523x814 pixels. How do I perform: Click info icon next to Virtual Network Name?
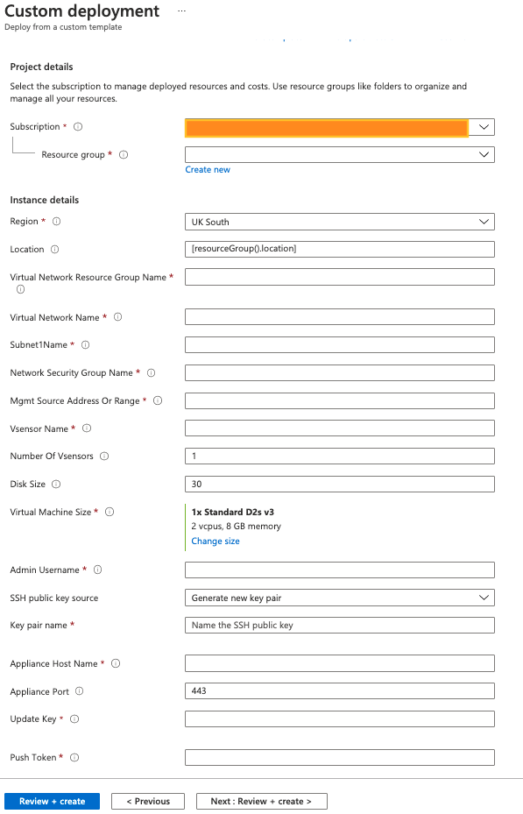pyautogui.click(x=117, y=317)
